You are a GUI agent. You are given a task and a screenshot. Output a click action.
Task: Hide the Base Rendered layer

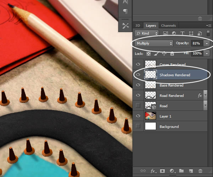[x=138, y=85]
